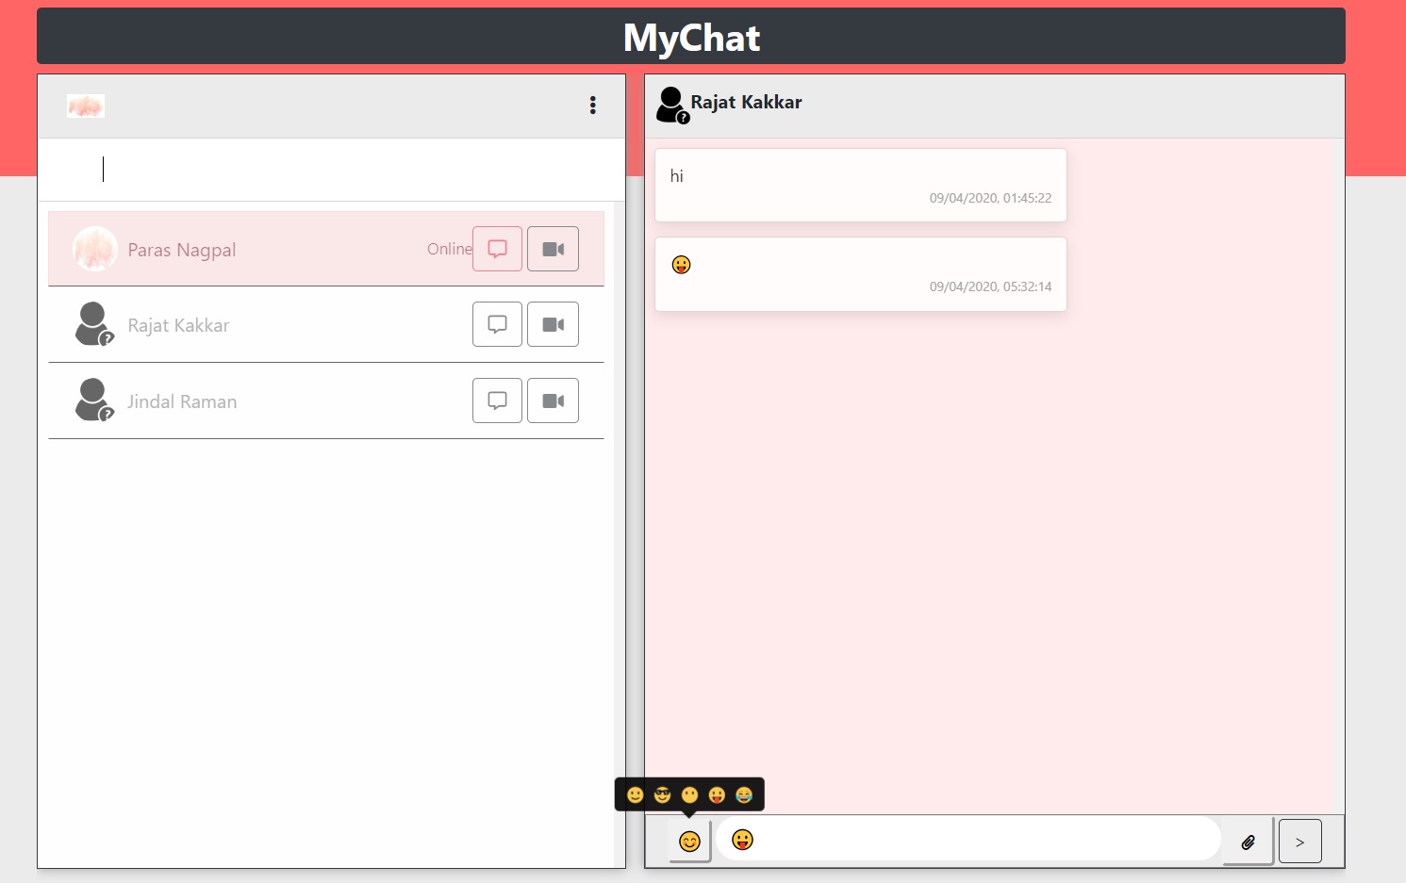
Task: Insert the laughing-with-tears emoji
Action: pyautogui.click(x=744, y=794)
